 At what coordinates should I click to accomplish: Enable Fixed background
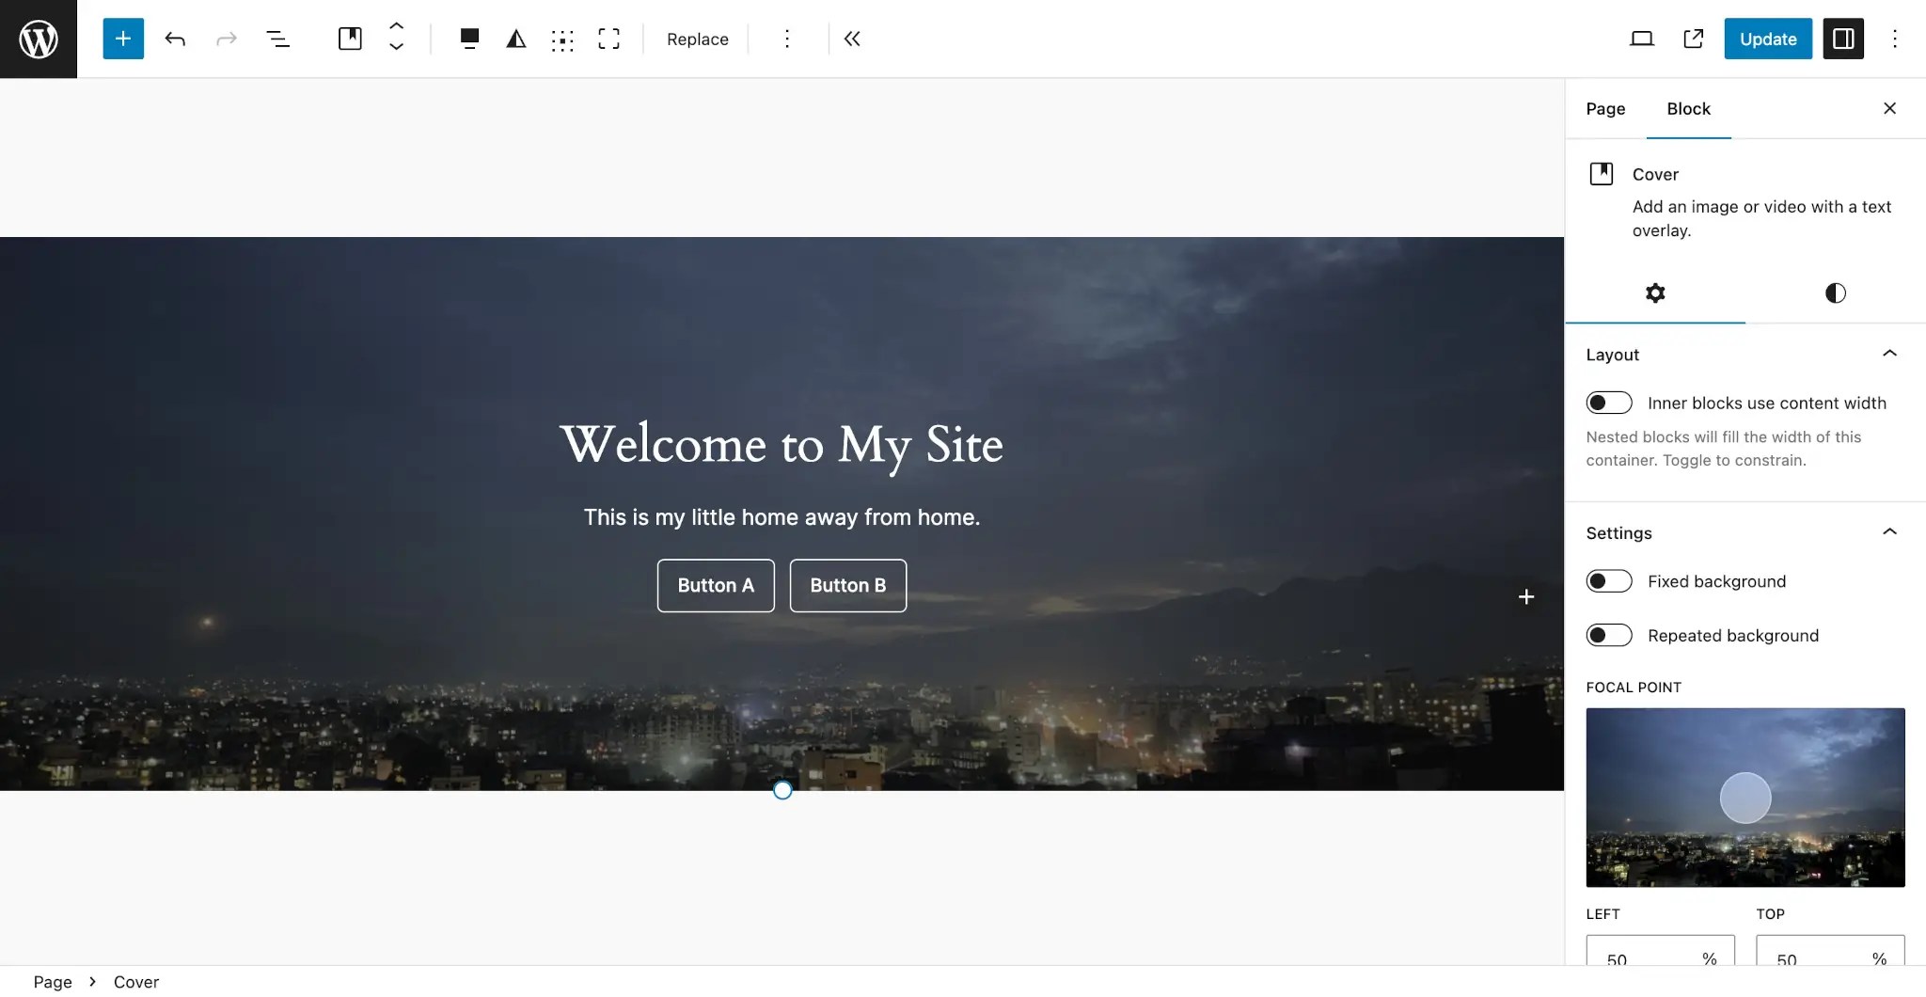tap(1608, 581)
